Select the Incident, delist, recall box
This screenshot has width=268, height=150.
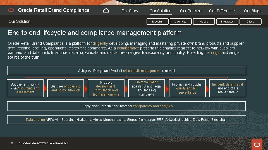click(228, 88)
